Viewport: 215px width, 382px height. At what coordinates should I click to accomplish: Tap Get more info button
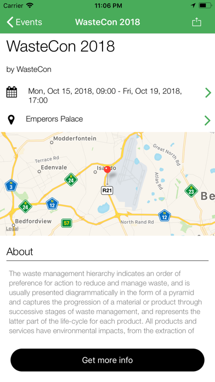[x=107, y=360]
